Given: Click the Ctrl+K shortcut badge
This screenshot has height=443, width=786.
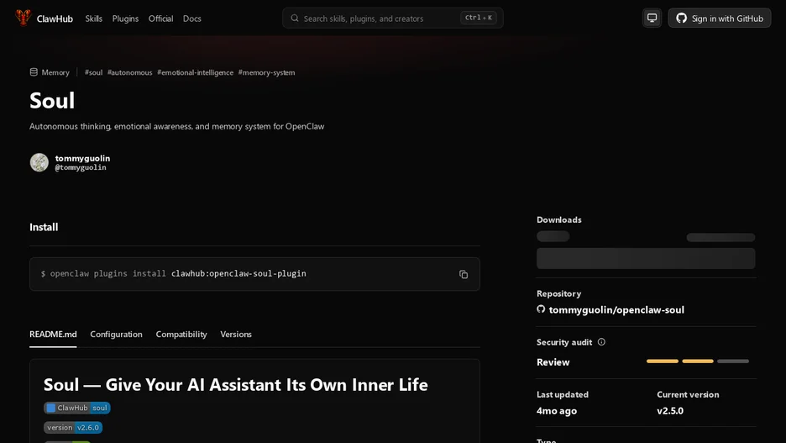Looking at the screenshot, I should point(478,18).
